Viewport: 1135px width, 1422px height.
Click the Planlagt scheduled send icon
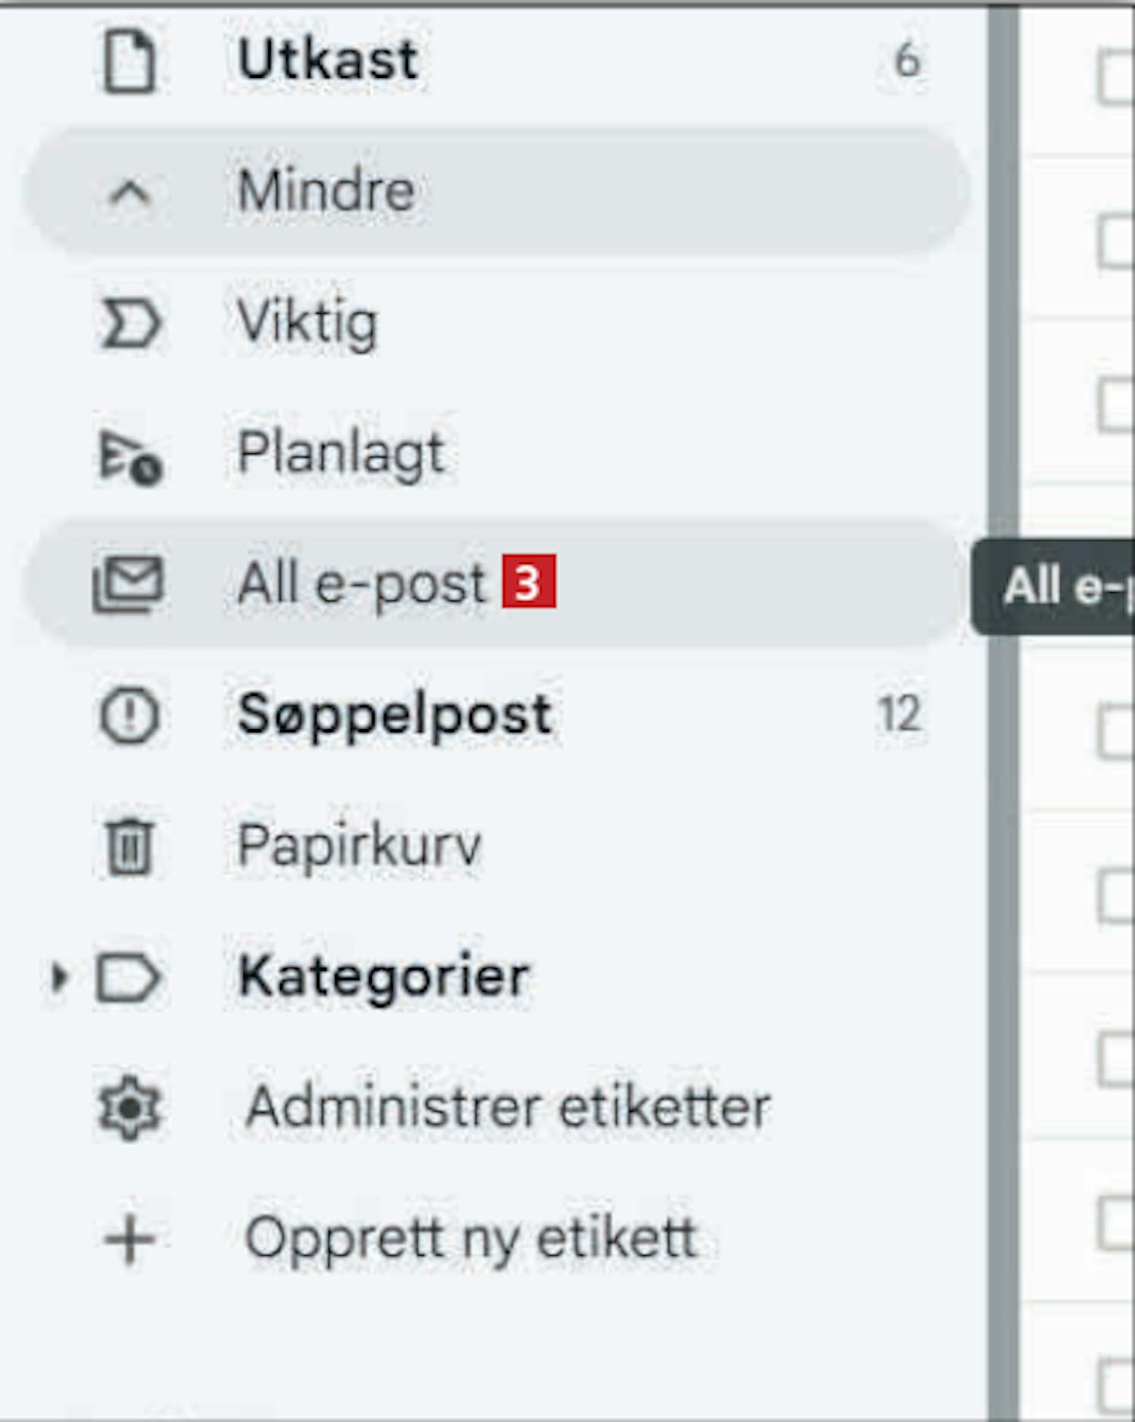click(129, 456)
